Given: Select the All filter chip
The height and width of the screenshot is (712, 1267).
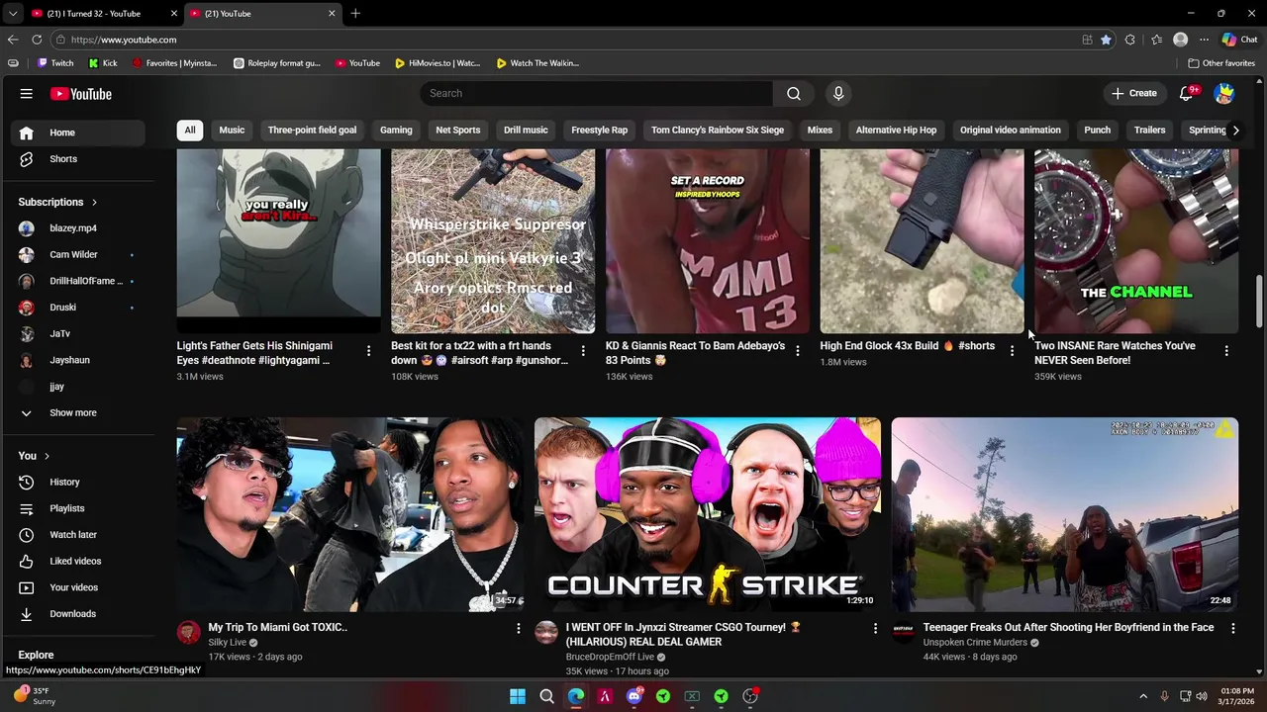Looking at the screenshot, I should [189, 130].
